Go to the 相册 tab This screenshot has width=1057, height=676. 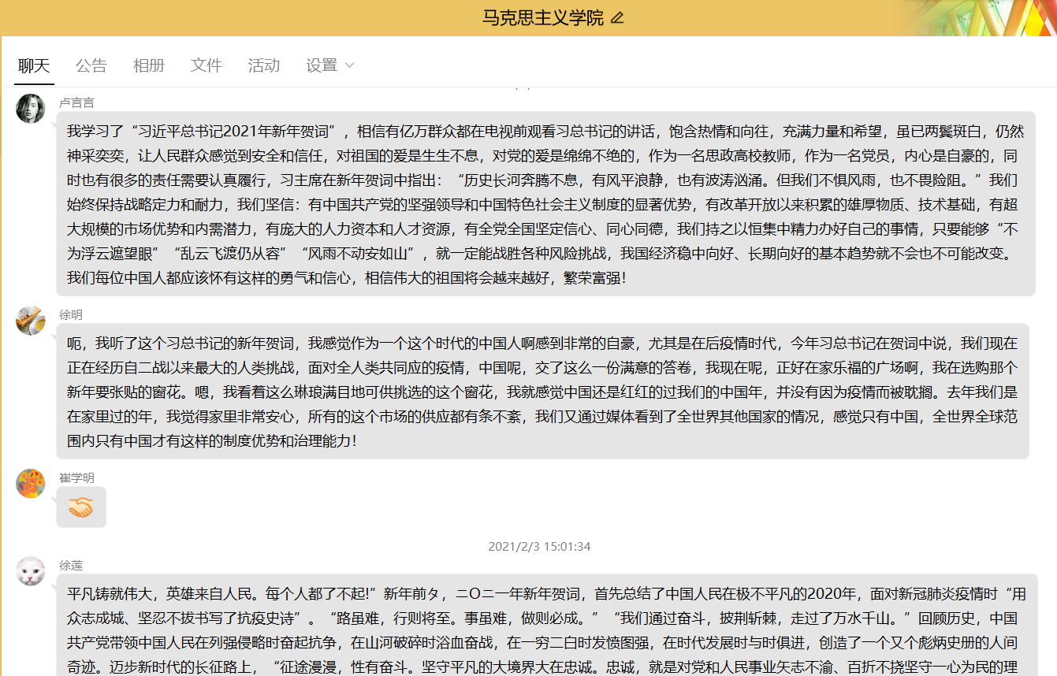[x=149, y=65]
